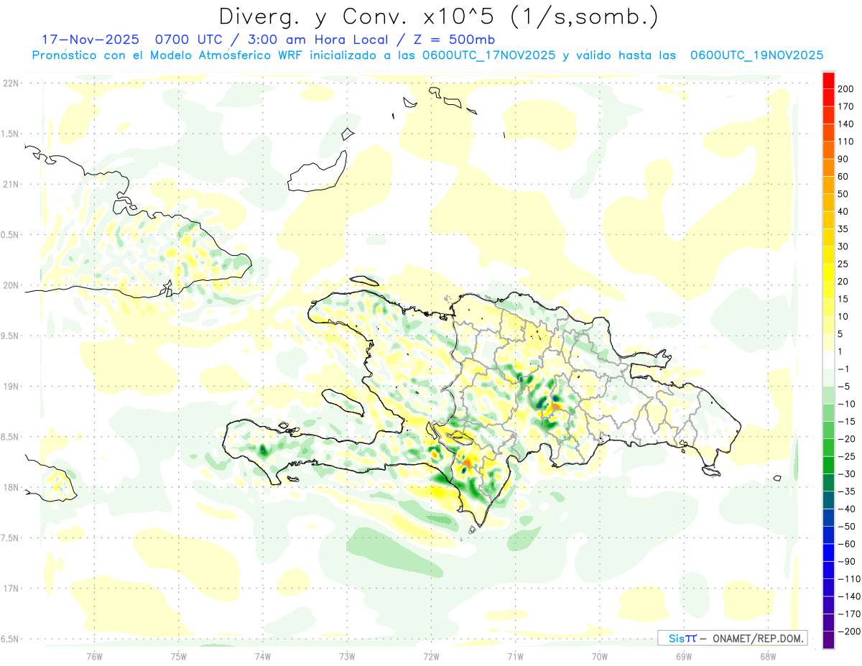Image resolution: width=862 pixels, height=666 pixels.
Task: Click the white colorbar swatch between 1 and -1
Action: pyautogui.click(x=829, y=361)
